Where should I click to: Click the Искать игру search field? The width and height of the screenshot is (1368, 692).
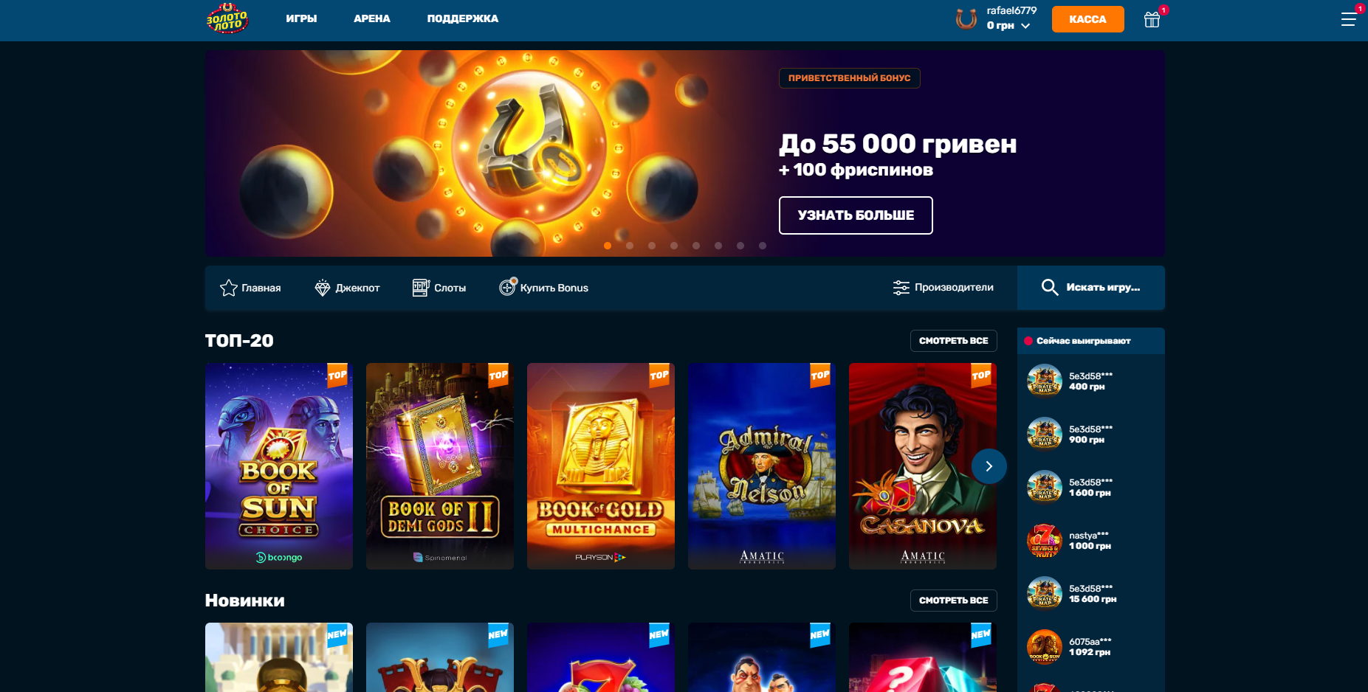1091,288
